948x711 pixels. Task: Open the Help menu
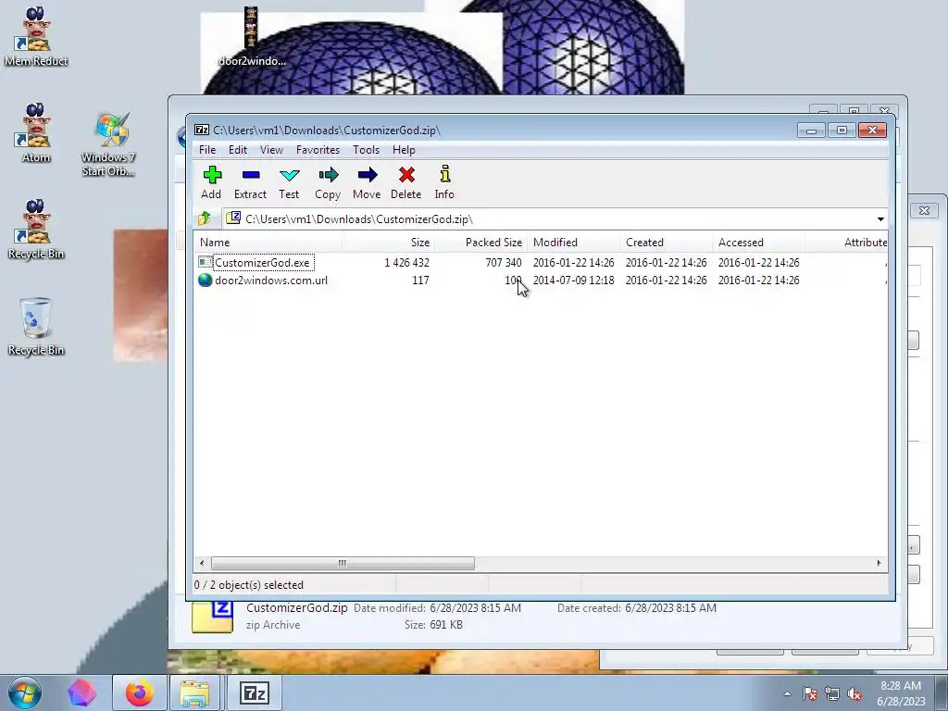[404, 150]
